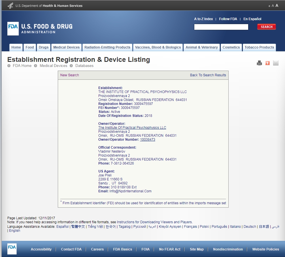This screenshot has height=257, width=285.
Task: Click the red Search button
Action: pos(266,27)
